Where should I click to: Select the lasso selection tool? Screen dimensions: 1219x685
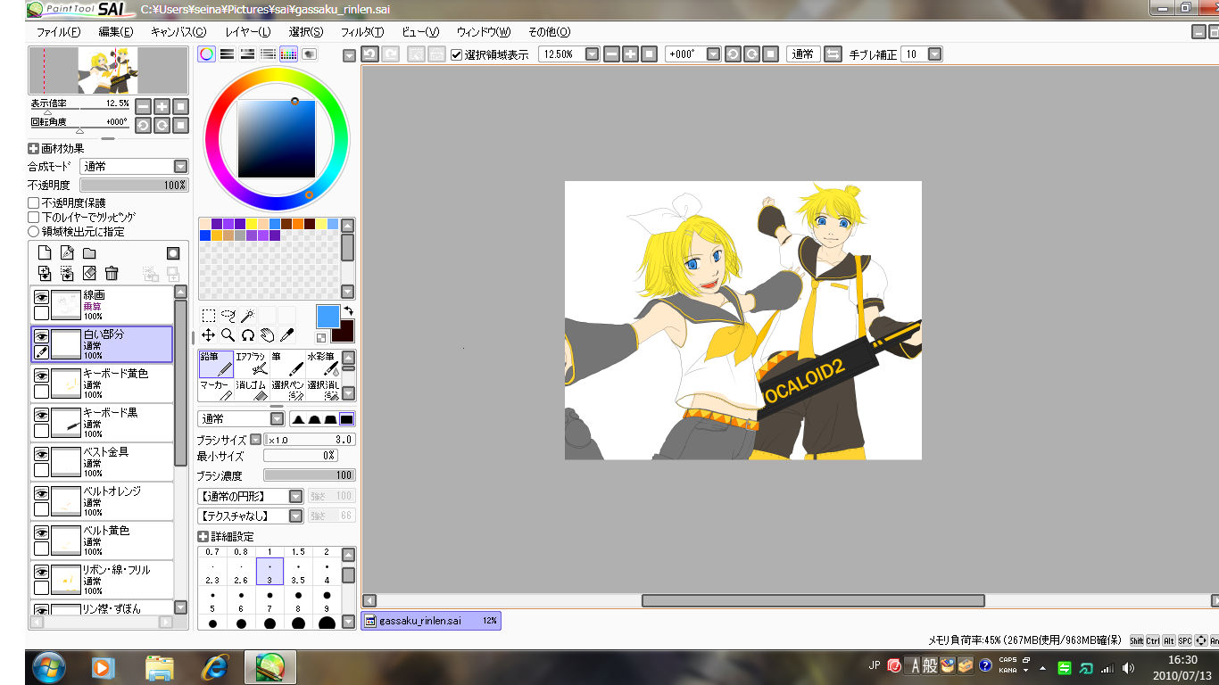click(228, 315)
